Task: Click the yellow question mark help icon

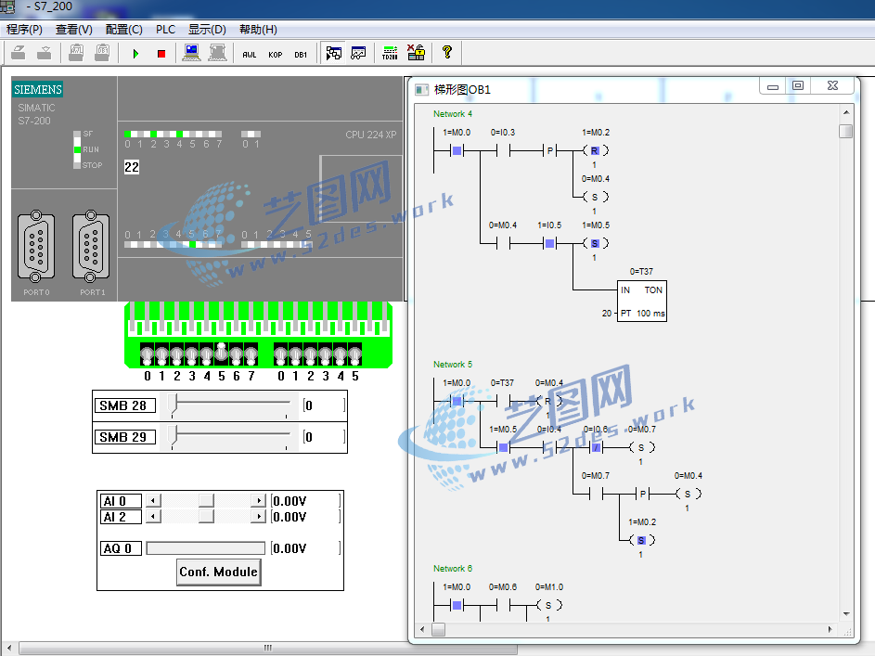Action: 446,53
